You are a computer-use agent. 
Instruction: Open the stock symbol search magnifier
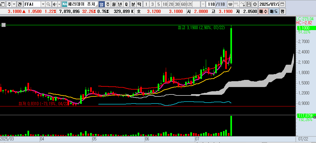coord(48,4)
